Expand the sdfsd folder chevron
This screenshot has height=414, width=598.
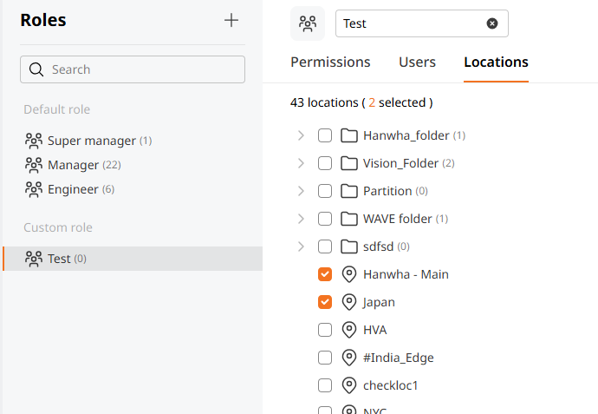tap(301, 246)
